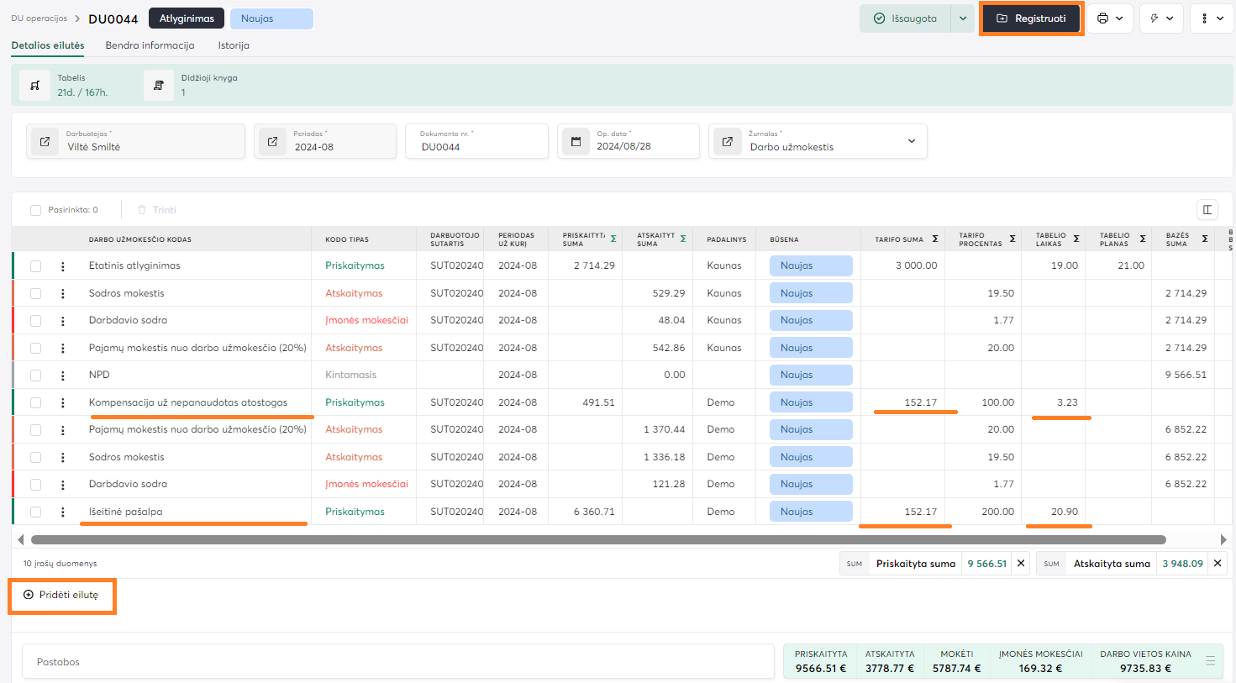
Task: Open the print options icon
Action: [x=1109, y=18]
